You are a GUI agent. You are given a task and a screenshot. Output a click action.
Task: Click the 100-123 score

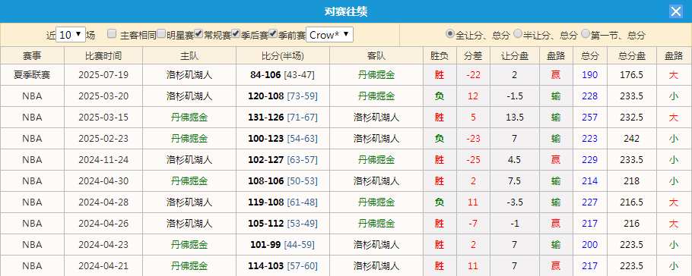click(266, 139)
